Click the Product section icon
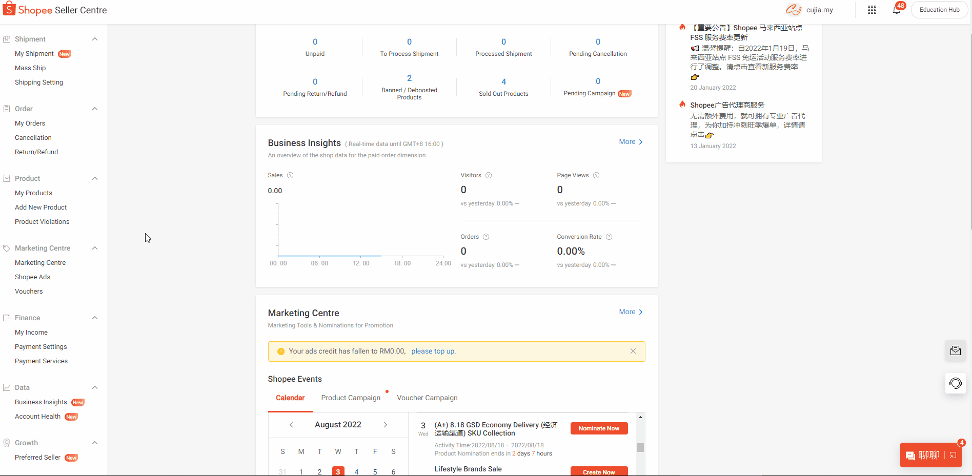972x476 pixels. (x=7, y=178)
